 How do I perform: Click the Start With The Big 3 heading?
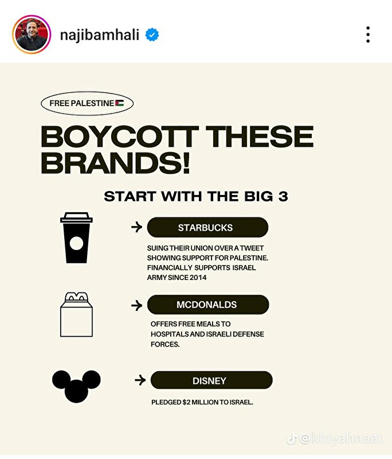196,196
